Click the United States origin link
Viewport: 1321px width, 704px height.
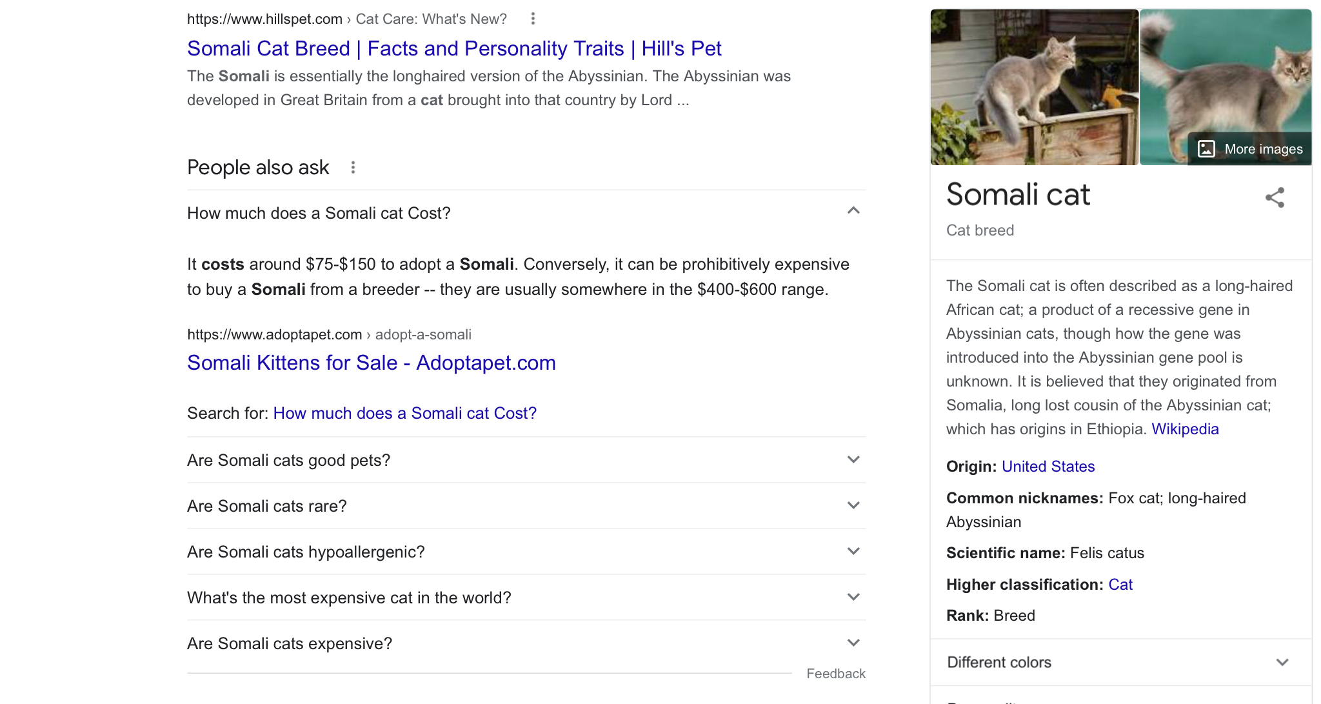click(x=1048, y=467)
